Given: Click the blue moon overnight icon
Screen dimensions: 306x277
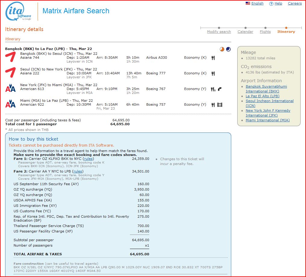Looking at the screenshot, I should coord(228,49).
